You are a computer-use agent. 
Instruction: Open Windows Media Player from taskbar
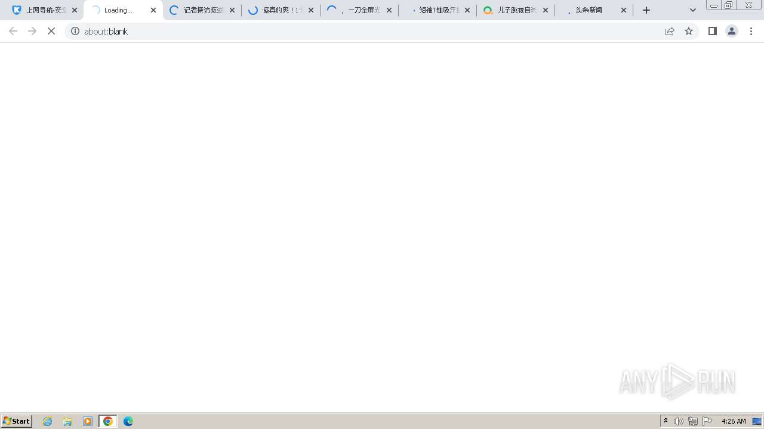click(88, 421)
